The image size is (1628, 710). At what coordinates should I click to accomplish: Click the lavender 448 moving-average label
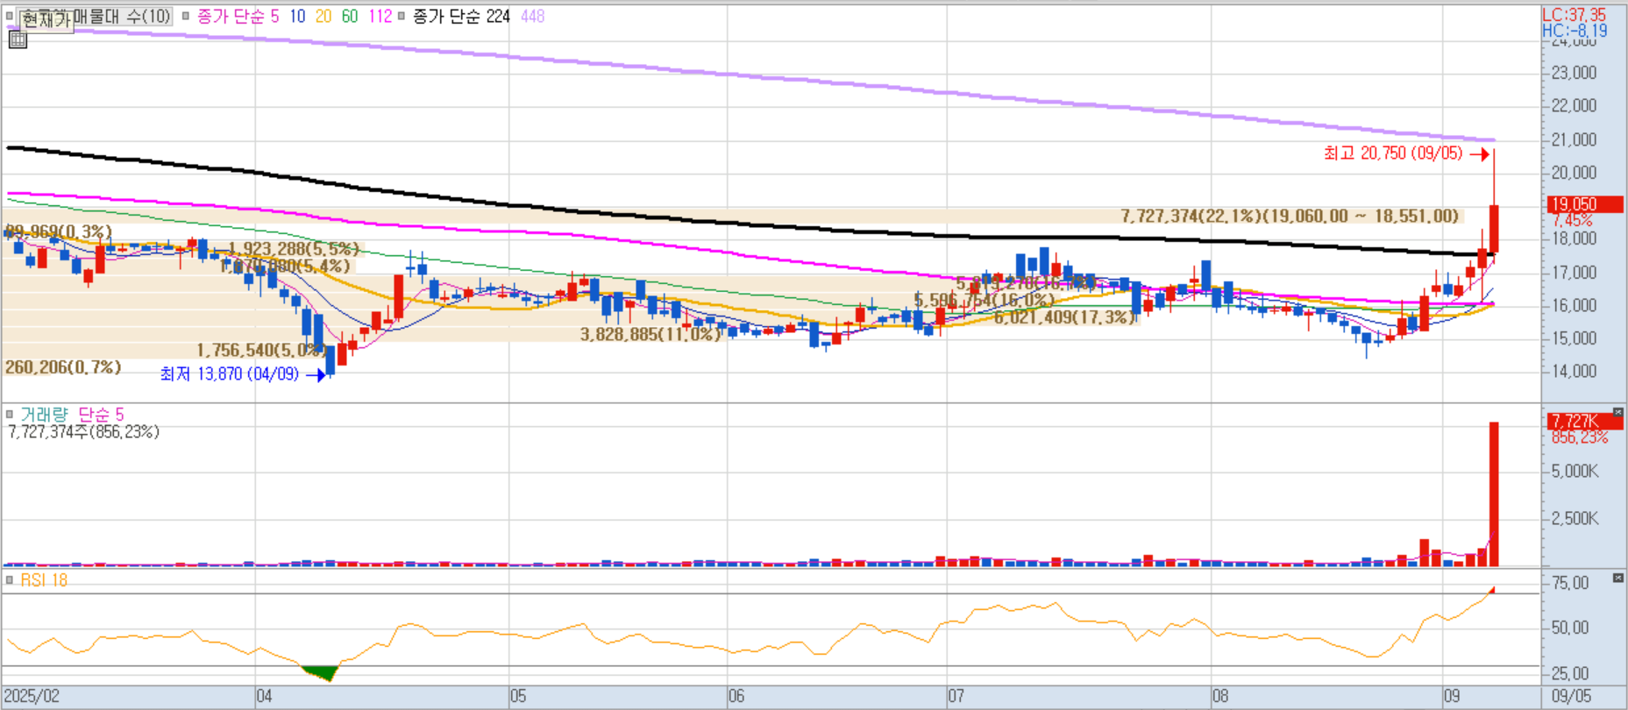(x=533, y=16)
